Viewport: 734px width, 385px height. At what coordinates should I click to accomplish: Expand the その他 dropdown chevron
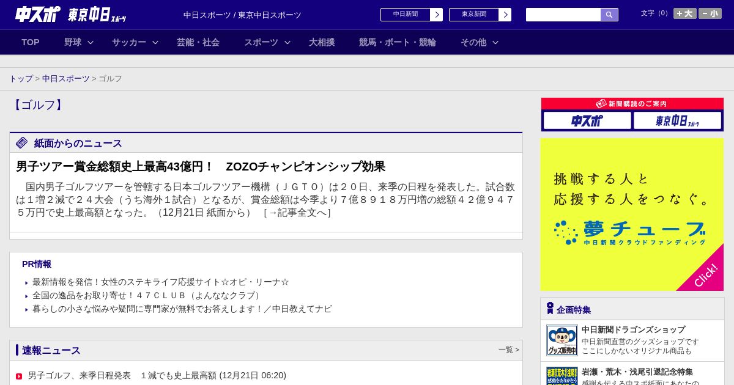coord(495,42)
